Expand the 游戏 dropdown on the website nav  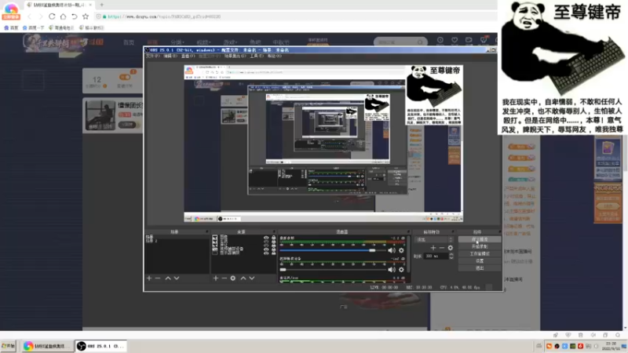(x=230, y=42)
